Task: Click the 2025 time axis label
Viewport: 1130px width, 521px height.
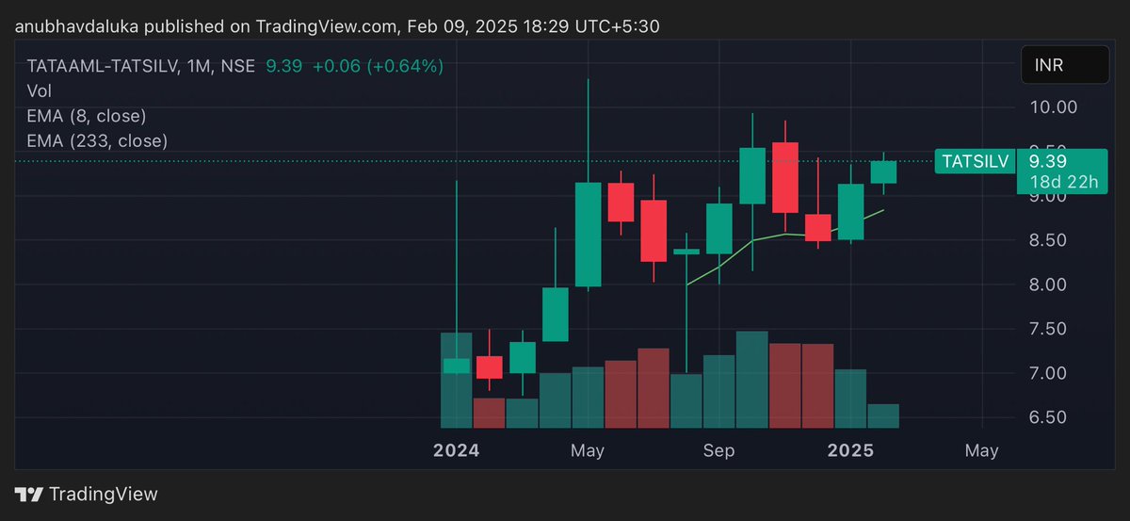Action: tap(850, 451)
